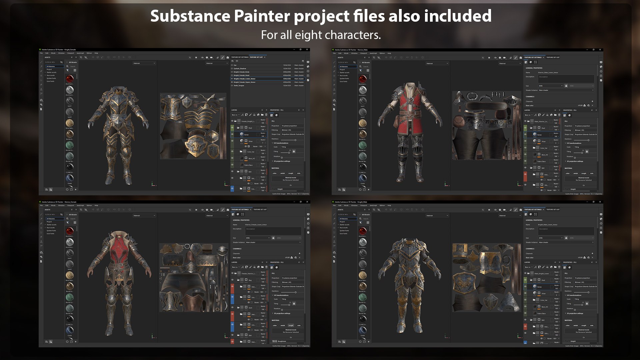
Task: Click the filter funnel icon in Knight_Female Assets panel
Action: 68,70
